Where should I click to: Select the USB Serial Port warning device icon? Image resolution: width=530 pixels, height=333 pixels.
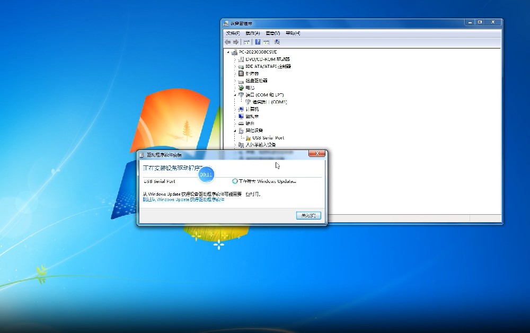tap(248, 138)
